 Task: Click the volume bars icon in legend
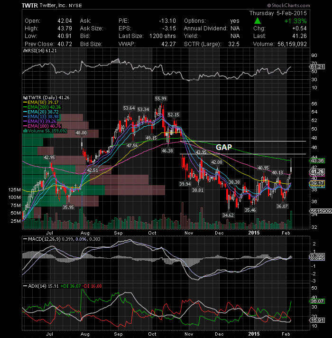point(25,131)
